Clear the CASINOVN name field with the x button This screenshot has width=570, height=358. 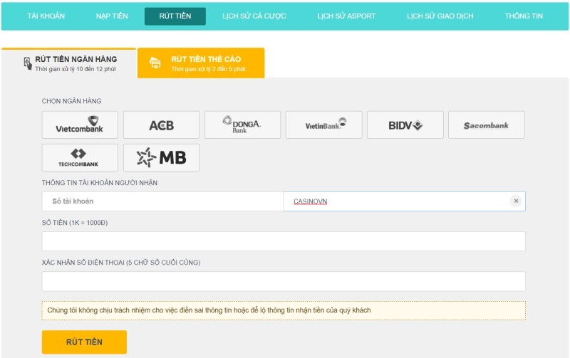point(515,201)
